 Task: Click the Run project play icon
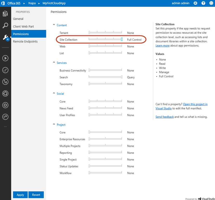click(5, 58)
